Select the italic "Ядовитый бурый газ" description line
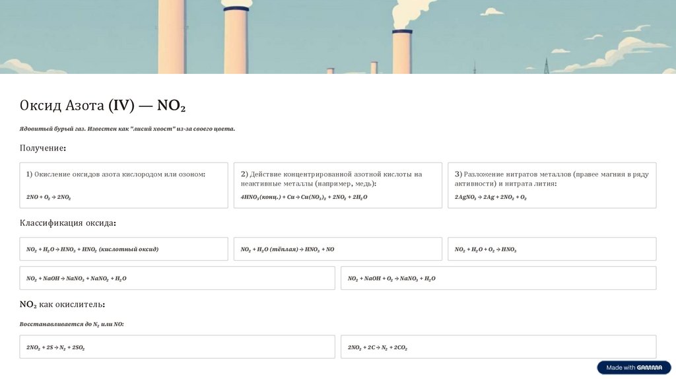Image resolution: width=676 pixels, height=379 pixels. pyautogui.click(x=127, y=129)
